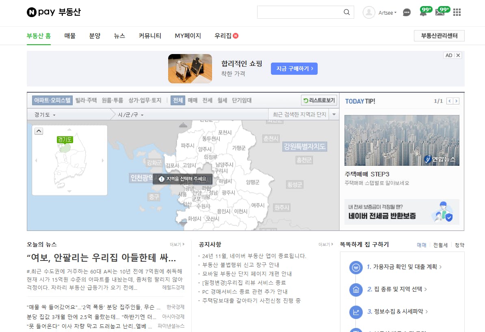Close the ad banner with X
Image resolution: width=485 pixels, height=332 pixels.
(458, 55)
